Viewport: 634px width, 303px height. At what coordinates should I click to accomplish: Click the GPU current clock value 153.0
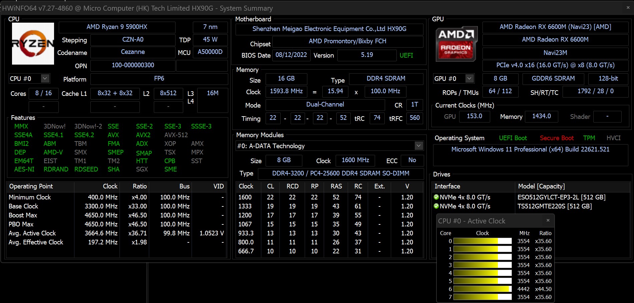pos(474,116)
